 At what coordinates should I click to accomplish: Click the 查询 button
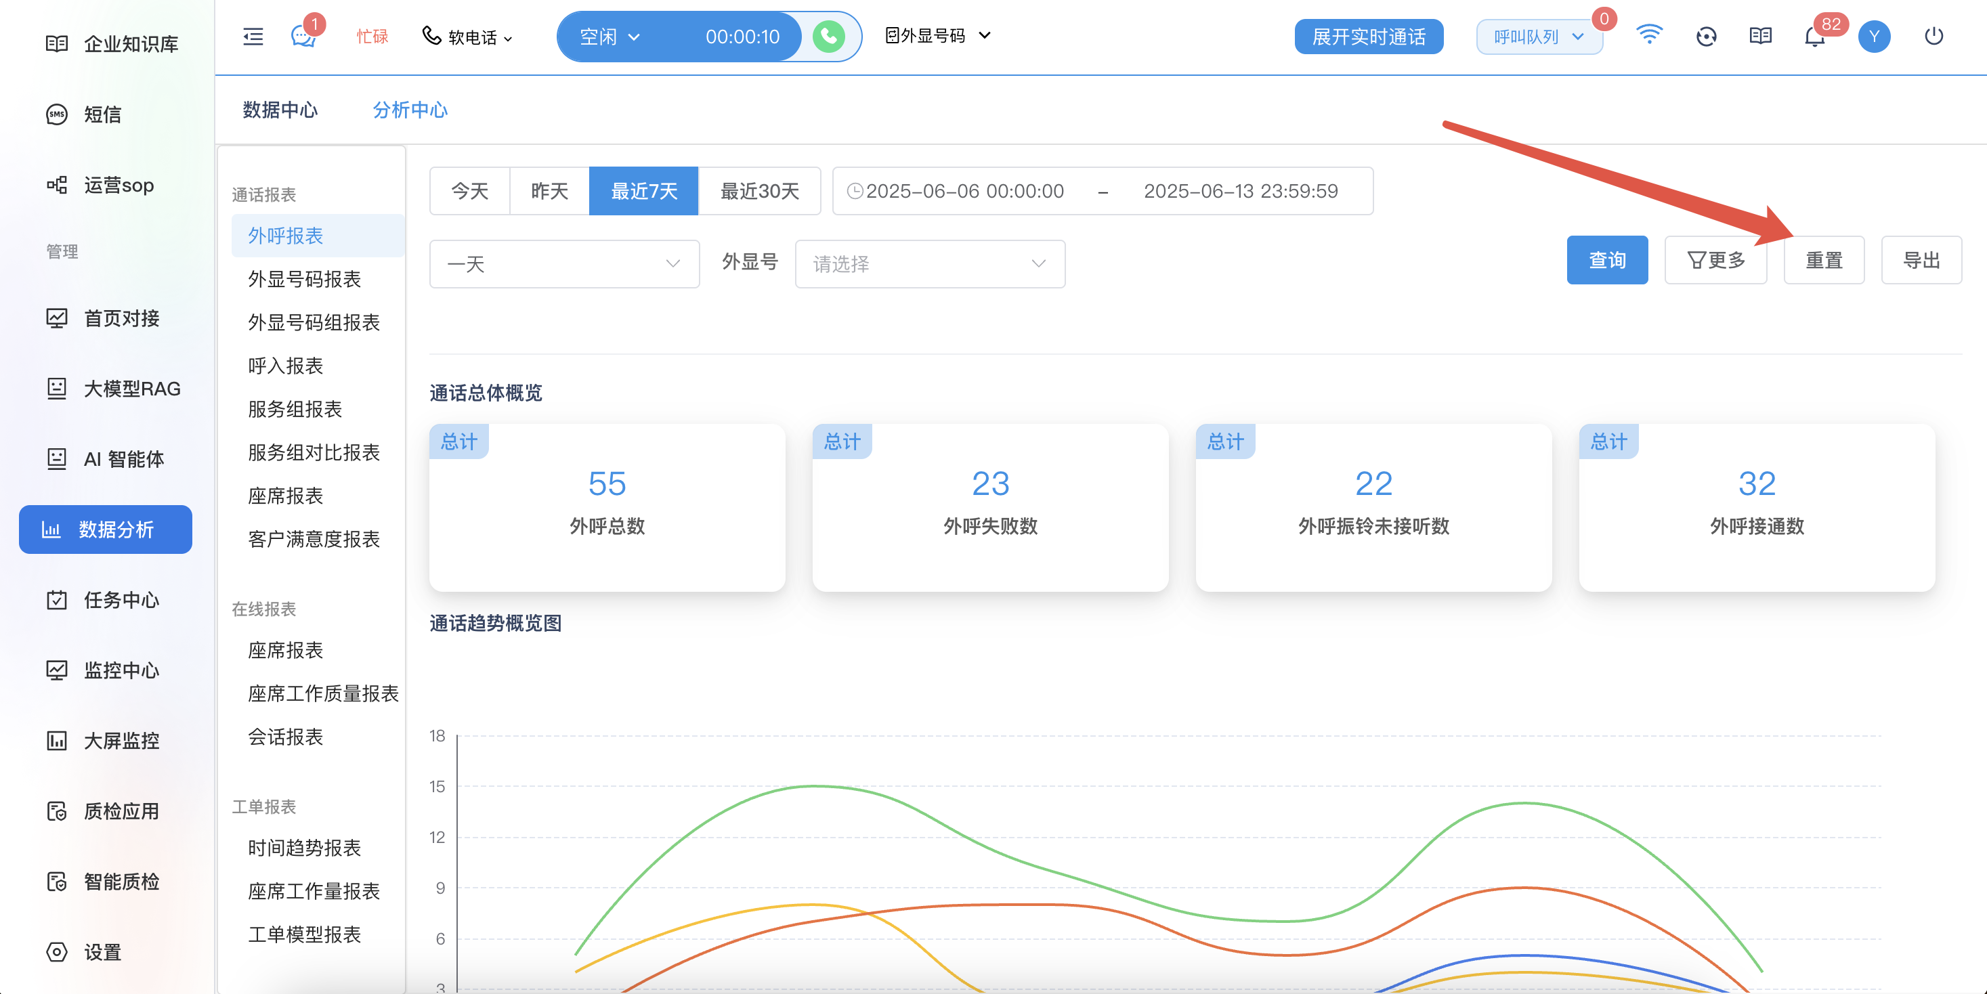click(1608, 260)
